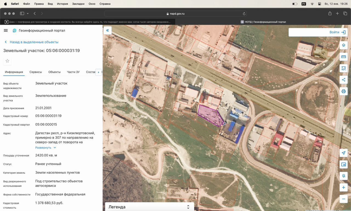Screen dimensions: 351x211
Task: Click the date and time in the menu bar
Action: point(336,4)
